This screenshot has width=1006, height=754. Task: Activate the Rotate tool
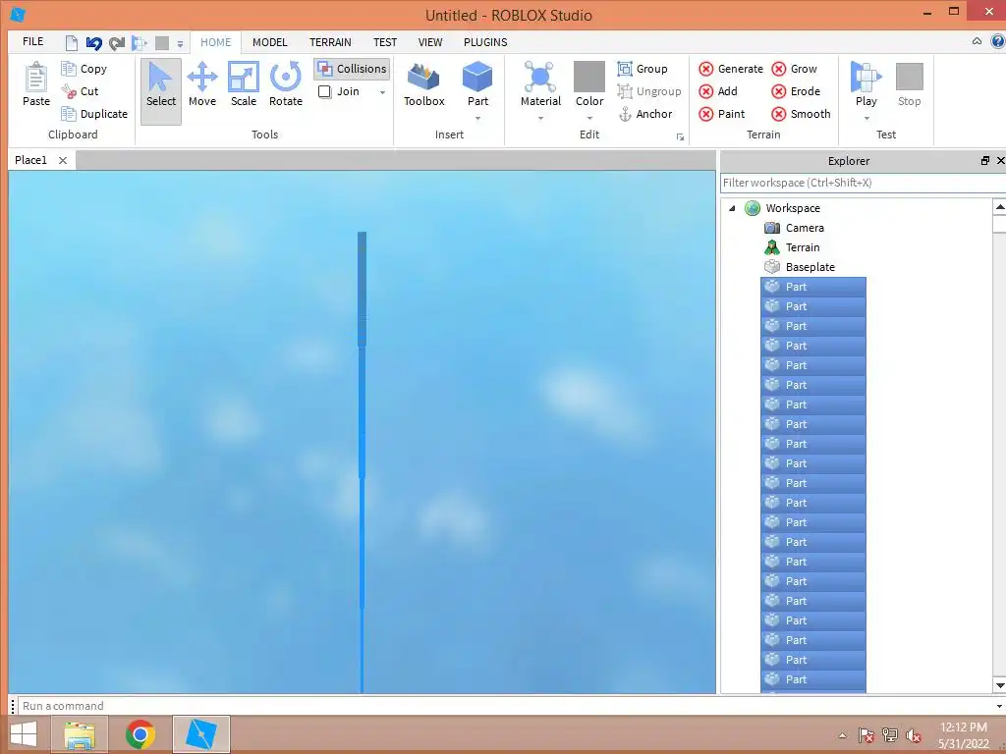coord(286,84)
